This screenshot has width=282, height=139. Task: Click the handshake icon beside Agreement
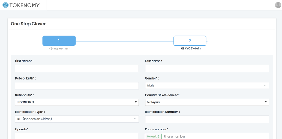pyautogui.click(x=52, y=48)
